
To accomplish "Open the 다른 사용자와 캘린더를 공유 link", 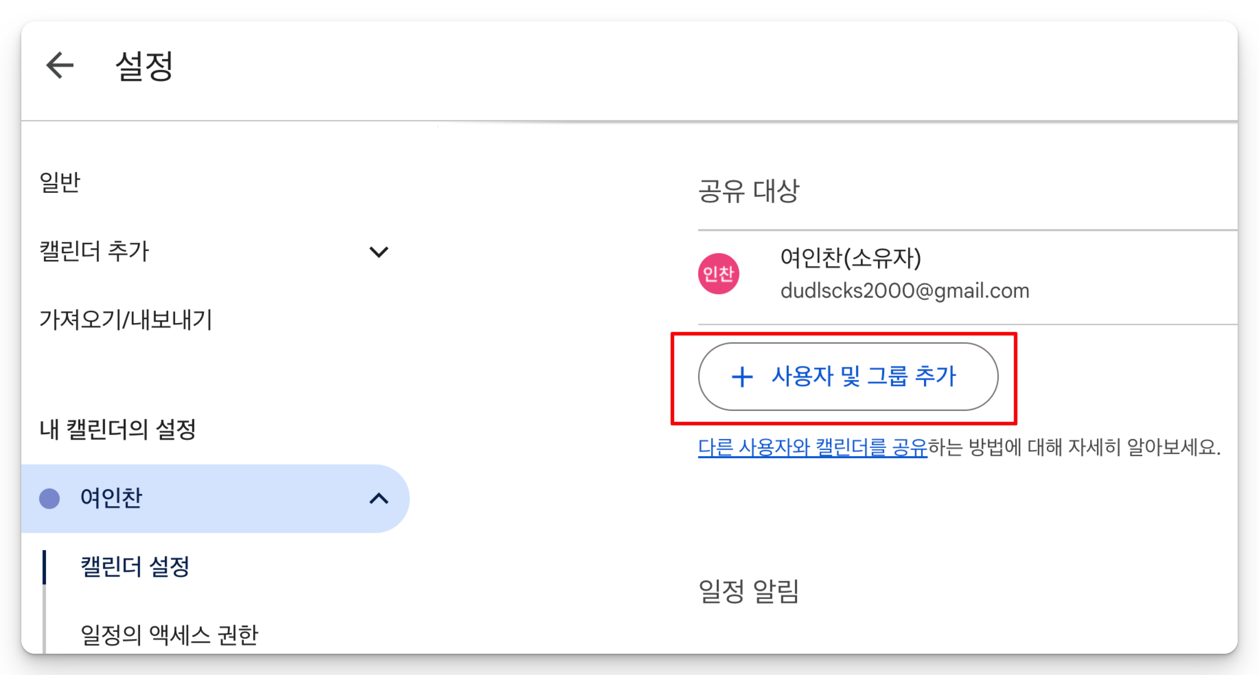I will pyautogui.click(x=812, y=447).
